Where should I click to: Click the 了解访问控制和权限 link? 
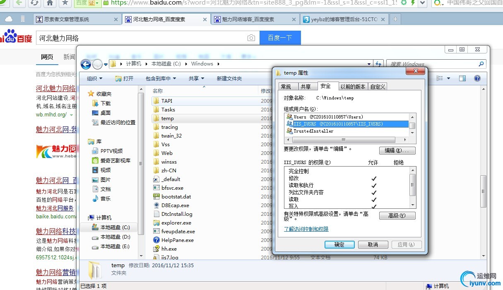(x=306, y=229)
